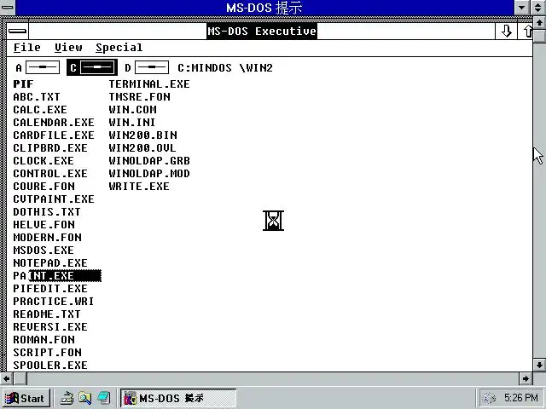Viewport: 546px width, 409px height.
Task: Select WIN.COM file
Action: pos(133,110)
